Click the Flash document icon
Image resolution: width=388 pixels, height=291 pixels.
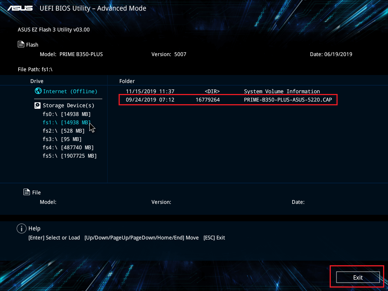[21, 44]
